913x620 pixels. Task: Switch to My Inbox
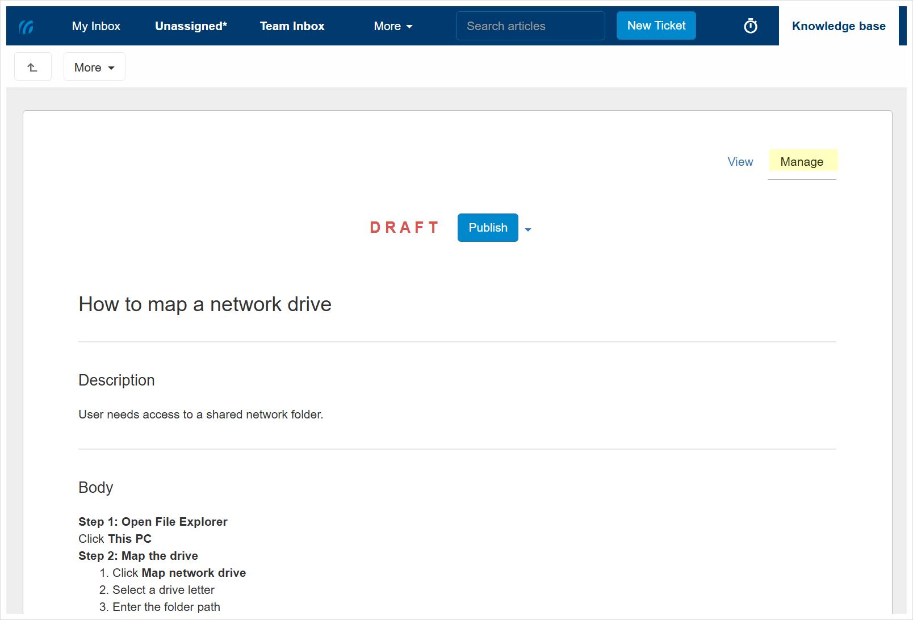[x=95, y=26]
